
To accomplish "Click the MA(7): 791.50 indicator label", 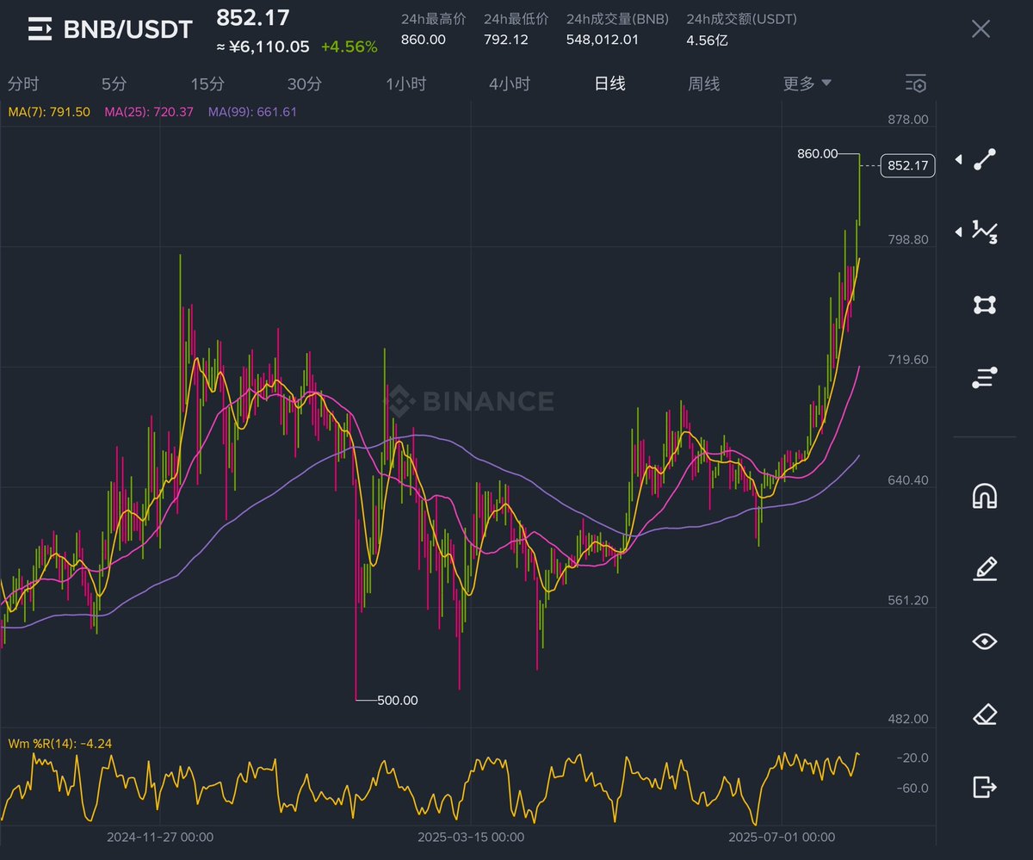I will pyautogui.click(x=49, y=112).
